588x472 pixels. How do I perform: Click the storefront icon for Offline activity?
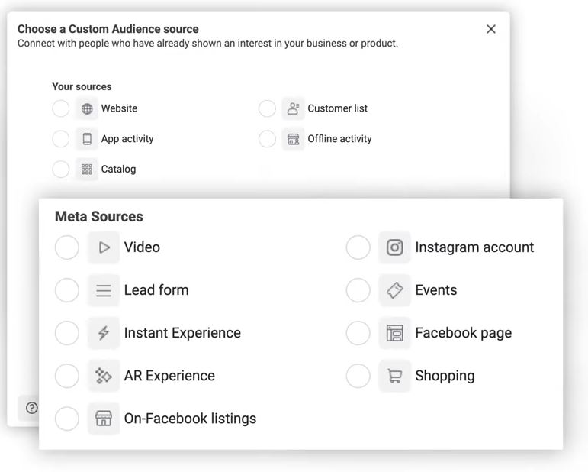[294, 139]
